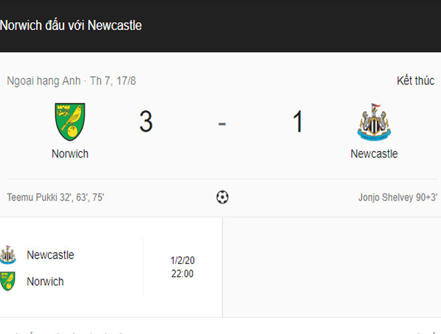Select Newcastle in the upcoming fixture card
The height and width of the screenshot is (334, 441).
pyautogui.click(x=50, y=255)
